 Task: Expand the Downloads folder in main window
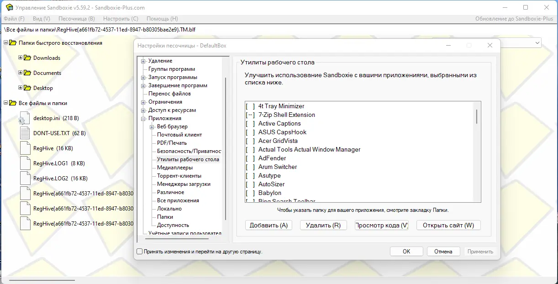pos(20,58)
